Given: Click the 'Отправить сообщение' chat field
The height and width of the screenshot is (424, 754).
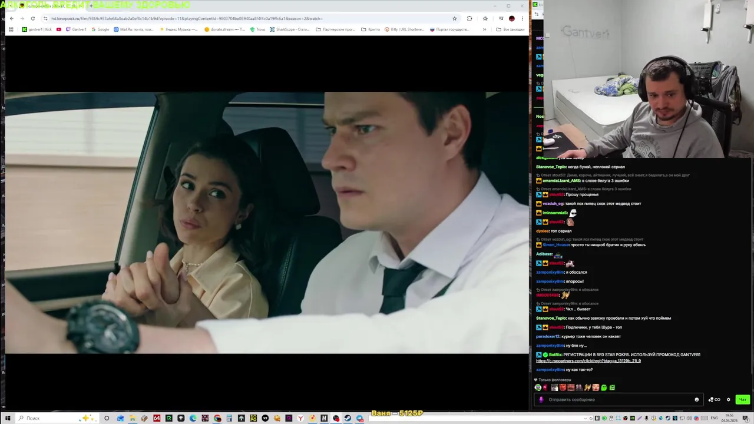Looking at the screenshot, I should coord(619,399).
